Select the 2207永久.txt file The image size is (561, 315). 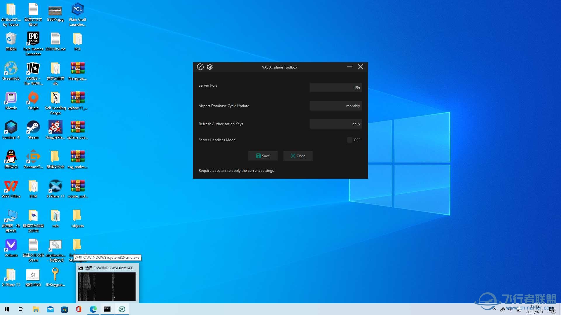55,41
